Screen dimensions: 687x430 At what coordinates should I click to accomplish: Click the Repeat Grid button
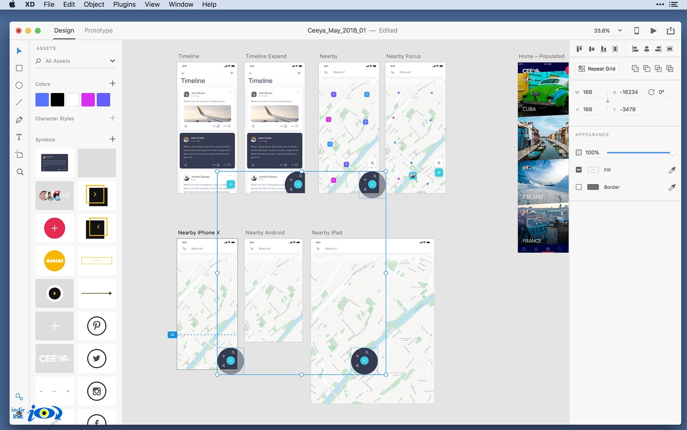coord(597,69)
